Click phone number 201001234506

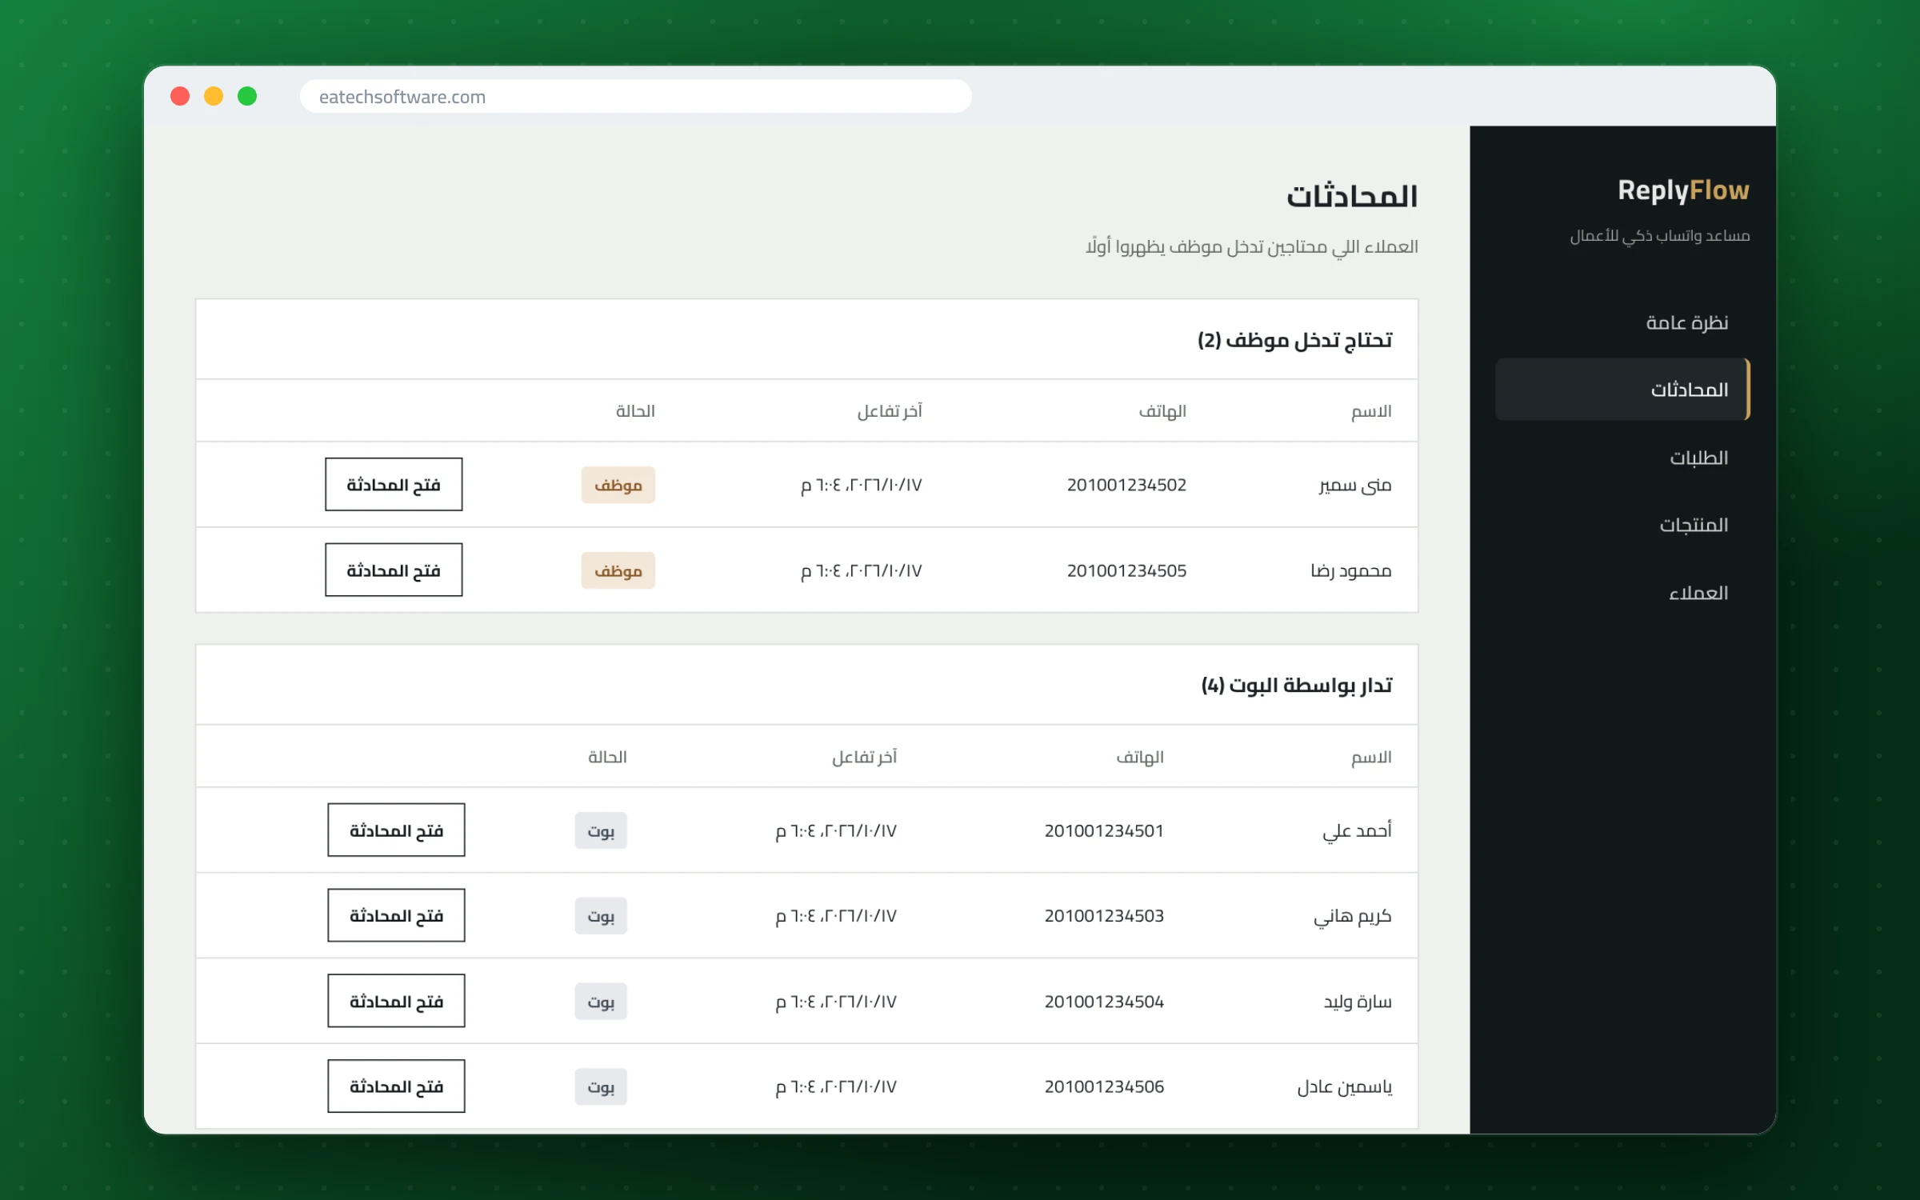point(1104,1087)
